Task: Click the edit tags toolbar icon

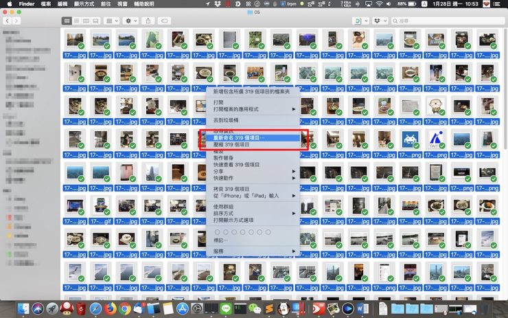Action: [x=165, y=21]
